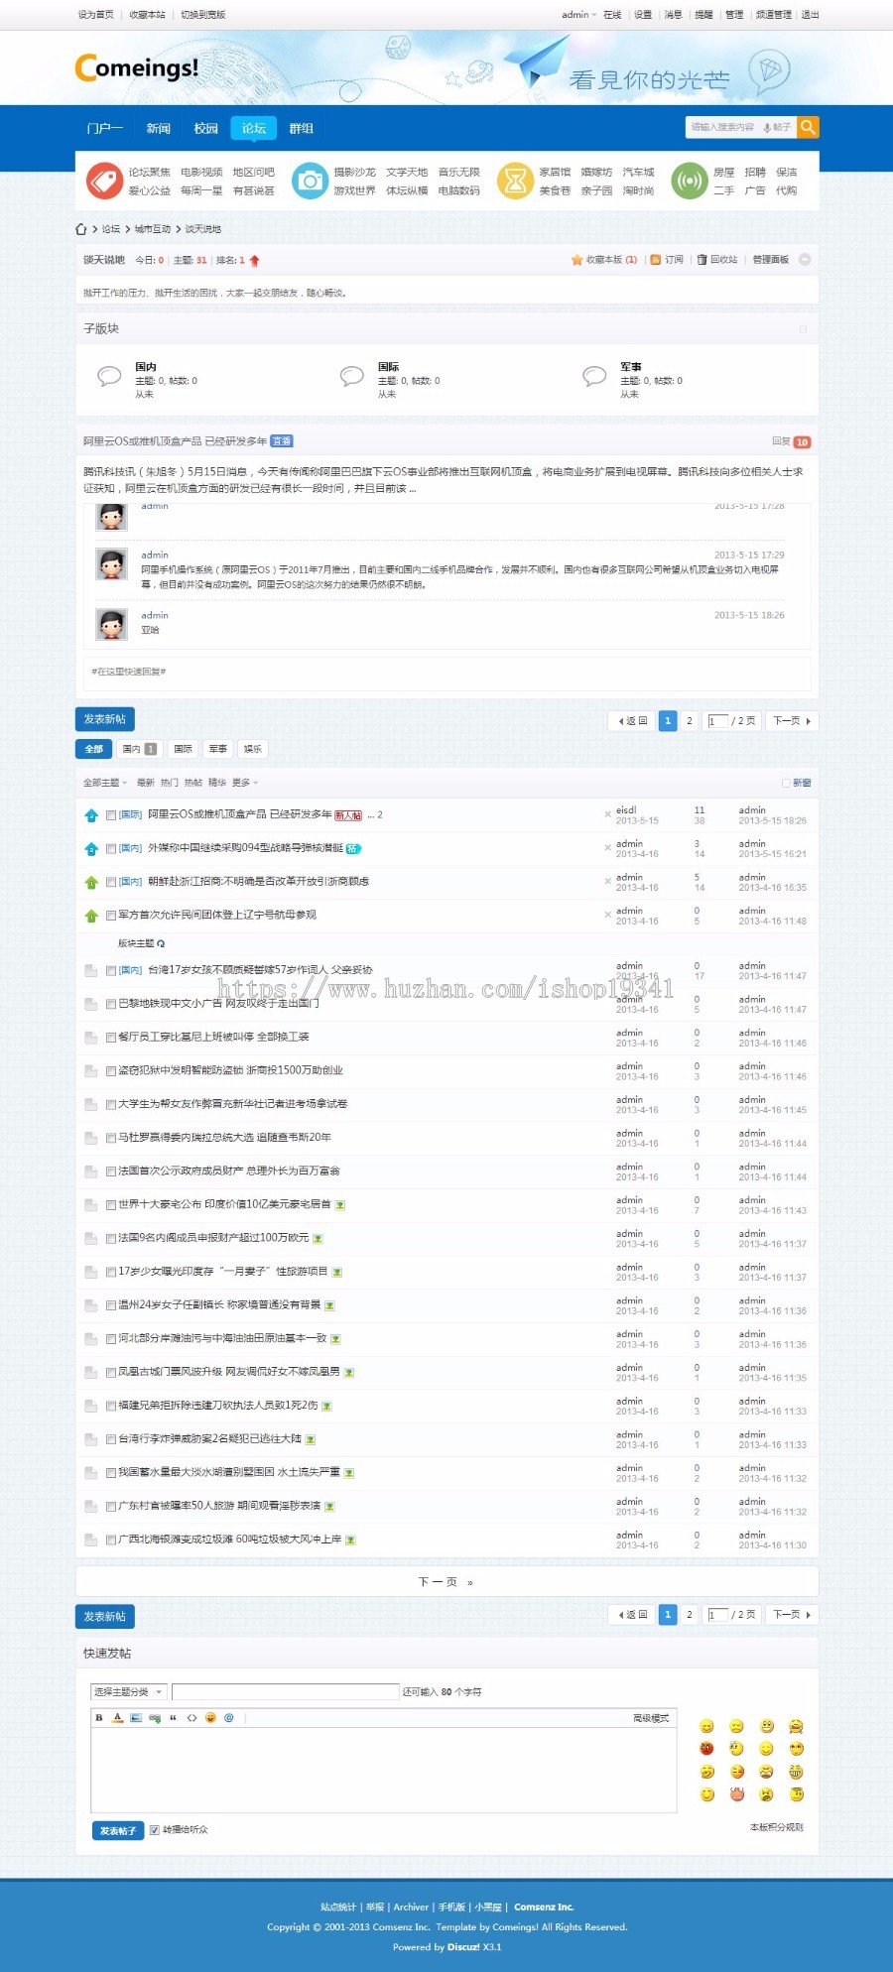The height and width of the screenshot is (1972, 893).
Task: Go to page 2 in upper pagination
Action: [x=690, y=721]
